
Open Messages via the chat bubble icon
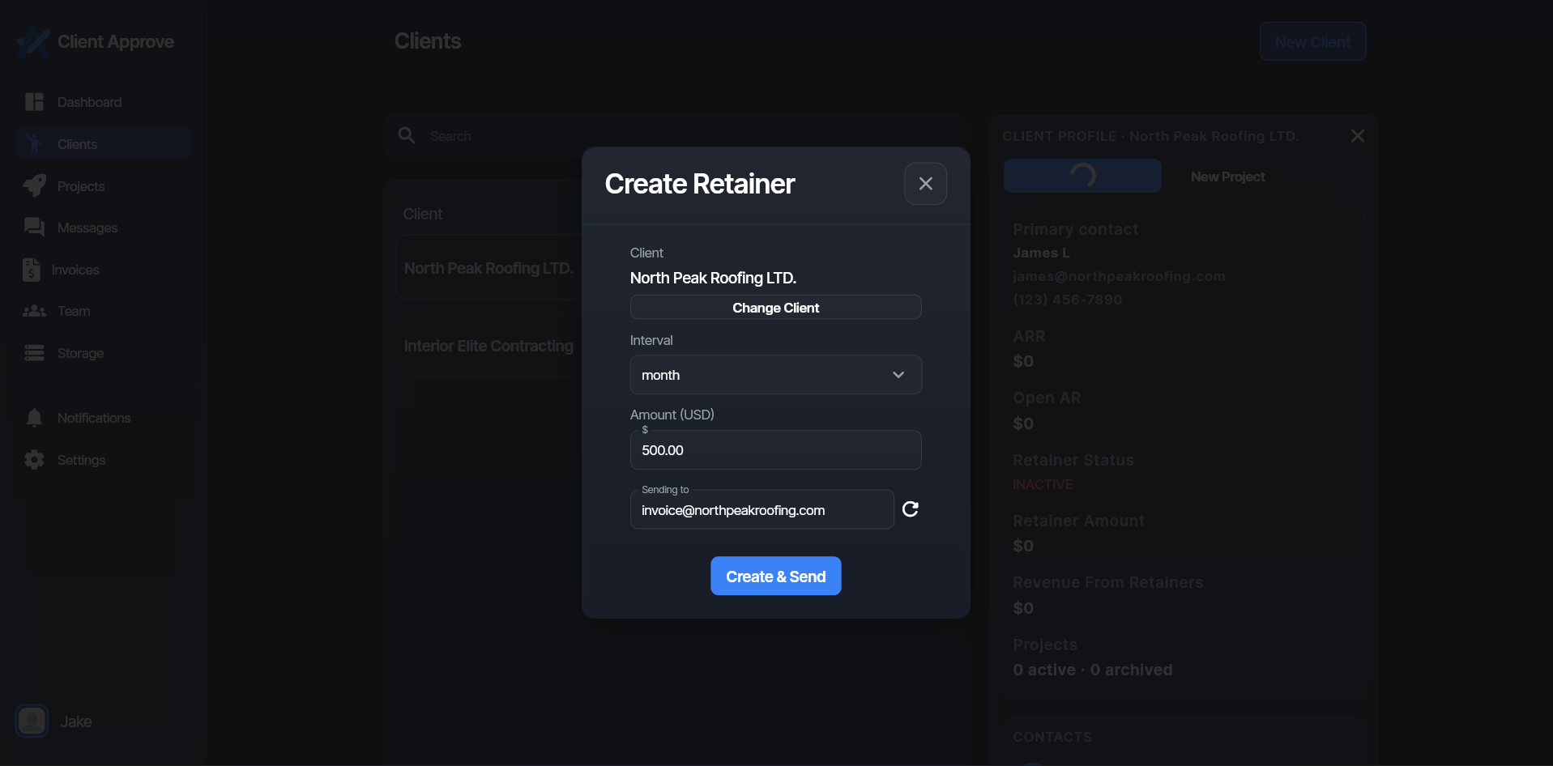(x=33, y=228)
